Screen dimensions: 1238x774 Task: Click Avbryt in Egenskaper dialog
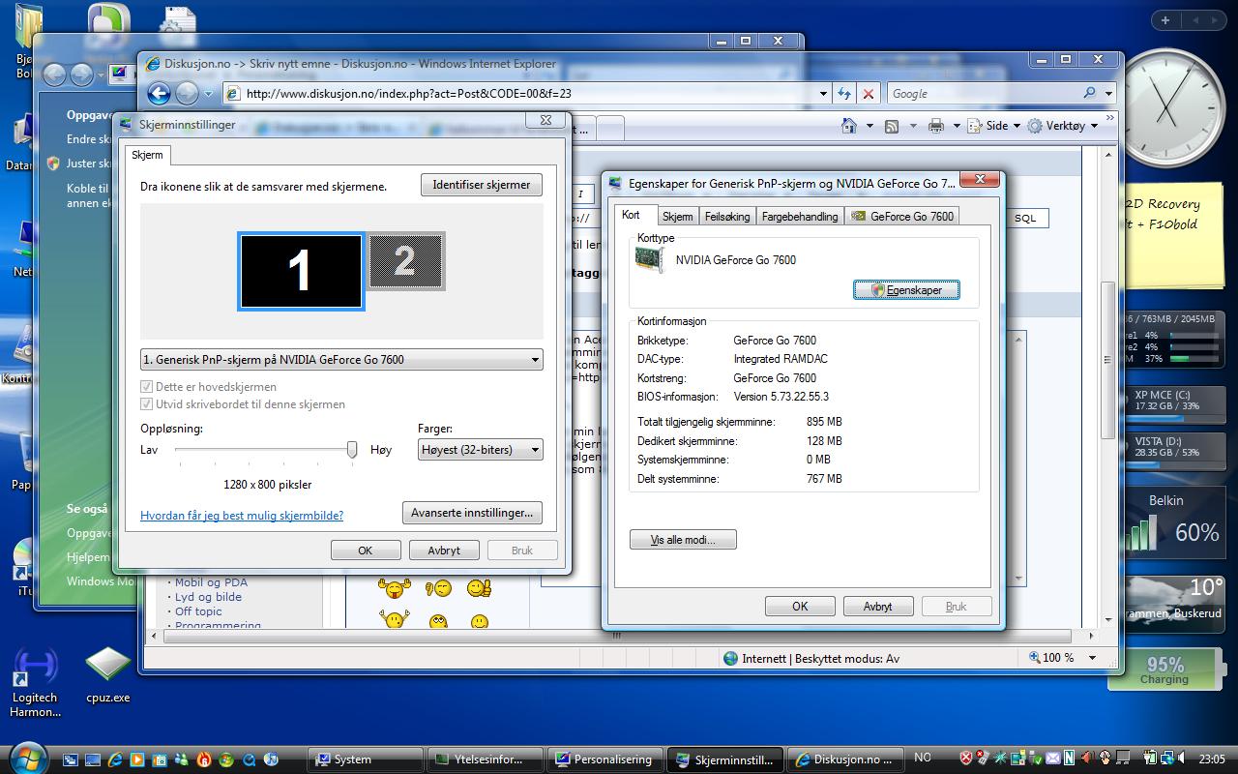coord(878,607)
